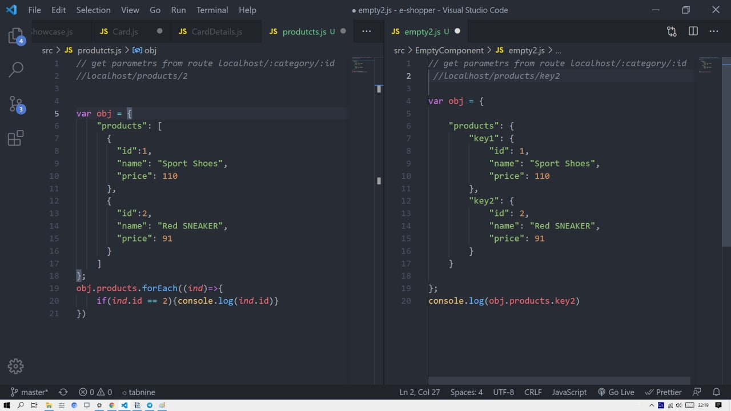The image size is (731, 411).
Task: Switch to the CardDetails.js tab
Action: point(216,31)
